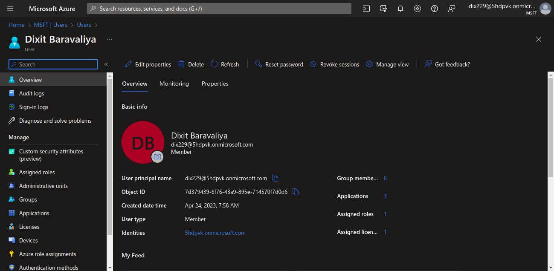The width and height of the screenshot is (554, 271).
Task: Focus the global search resources bar
Action: 219,9
